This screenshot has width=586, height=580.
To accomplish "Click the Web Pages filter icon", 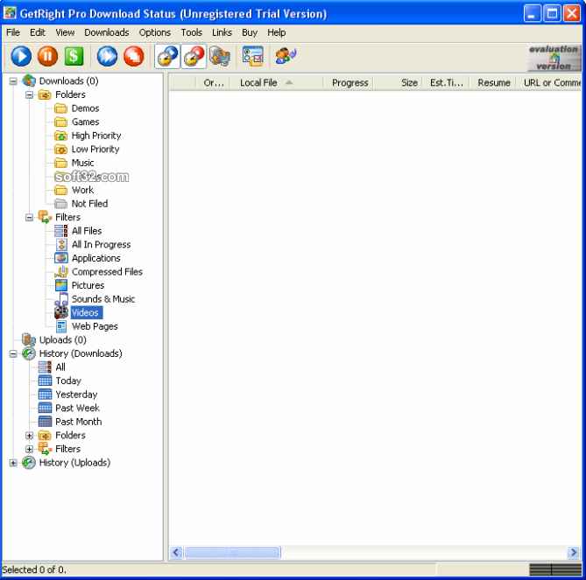I will pyautogui.click(x=61, y=326).
